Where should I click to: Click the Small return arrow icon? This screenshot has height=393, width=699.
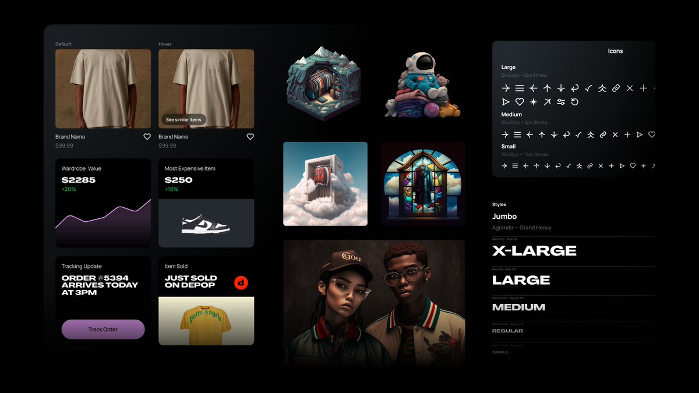[558, 166]
